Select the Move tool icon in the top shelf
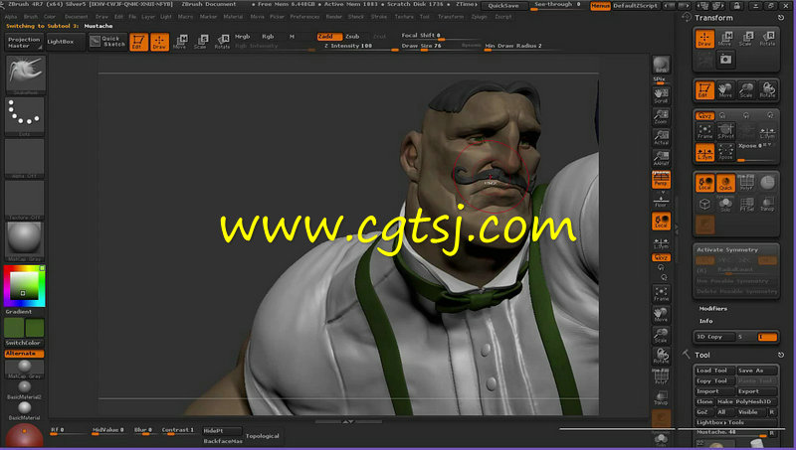The image size is (796, 450). pyautogui.click(x=180, y=42)
